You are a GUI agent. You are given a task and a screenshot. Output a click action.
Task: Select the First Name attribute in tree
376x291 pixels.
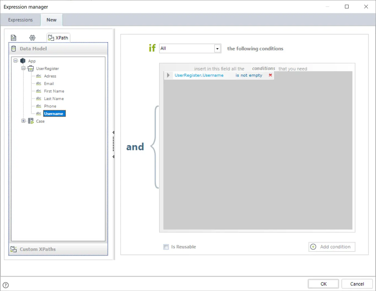point(54,91)
